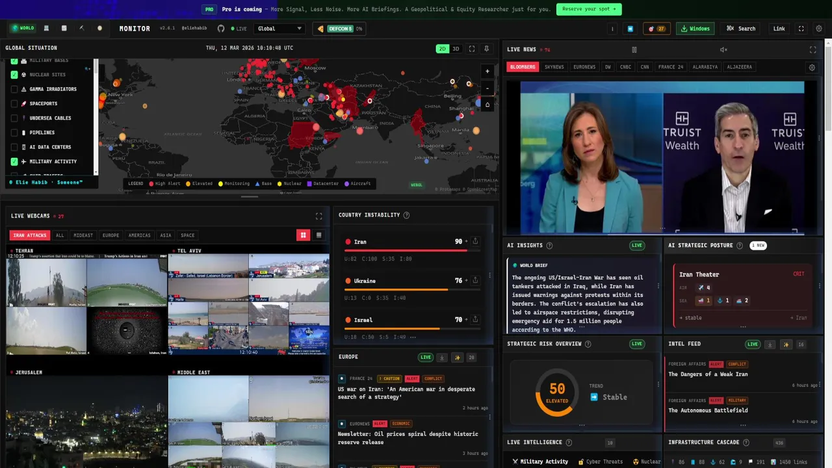Viewport: 832px width, 468px height.
Task: Switch webcams to grid view
Action: tap(303, 235)
